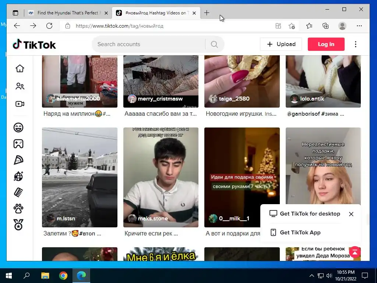Open the Windows Start menu
The width and height of the screenshot is (377, 283).
click(x=9, y=276)
